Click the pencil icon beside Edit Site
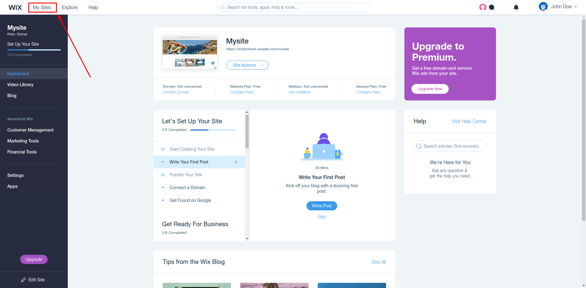The width and height of the screenshot is (586, 288). pos(24,280)
